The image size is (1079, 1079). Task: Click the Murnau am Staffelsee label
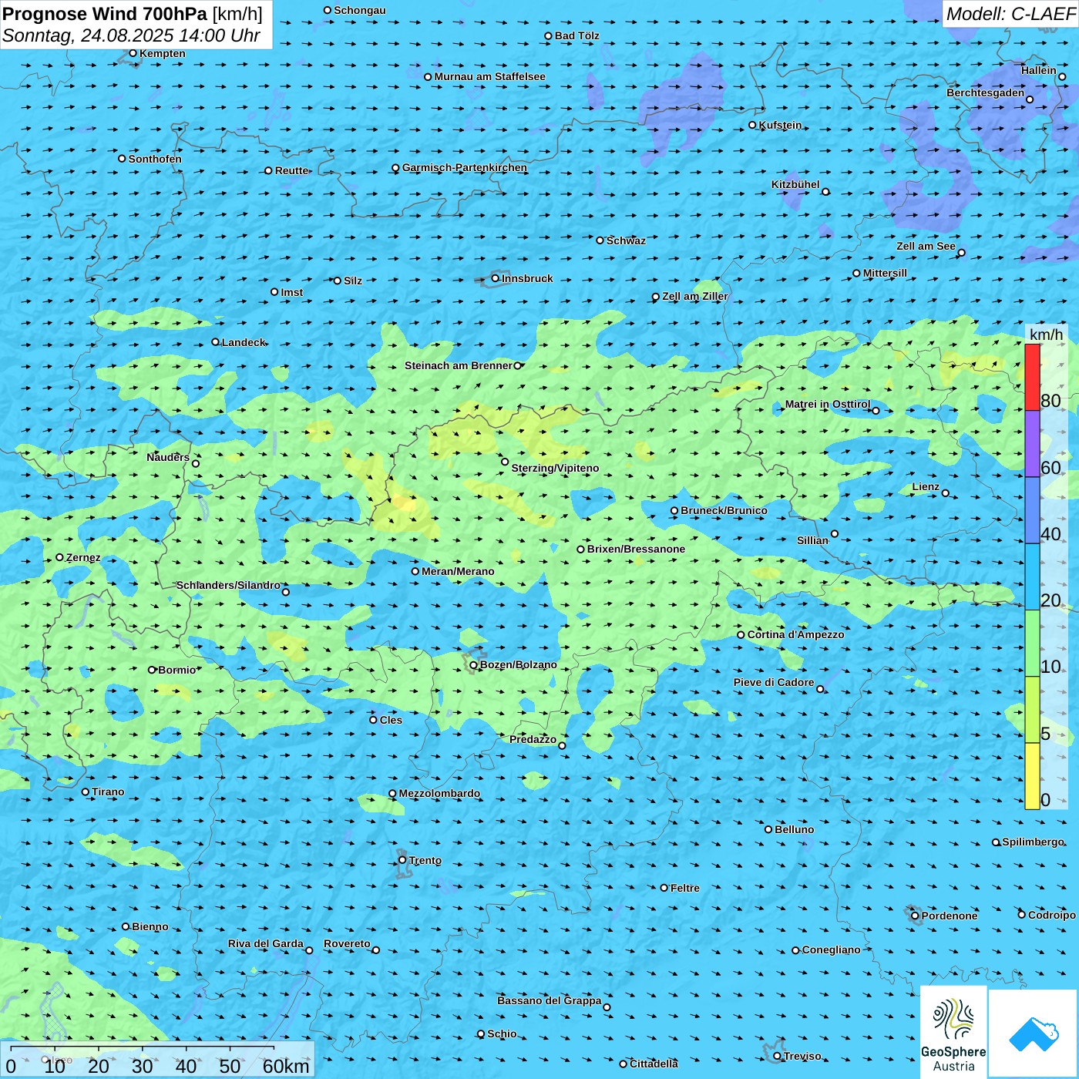click(489, 76)
